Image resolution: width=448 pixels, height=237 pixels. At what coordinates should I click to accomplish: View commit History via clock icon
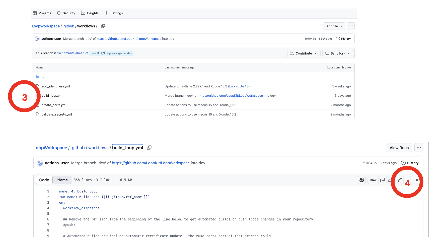pyautogui.click(x=410, y=163)
